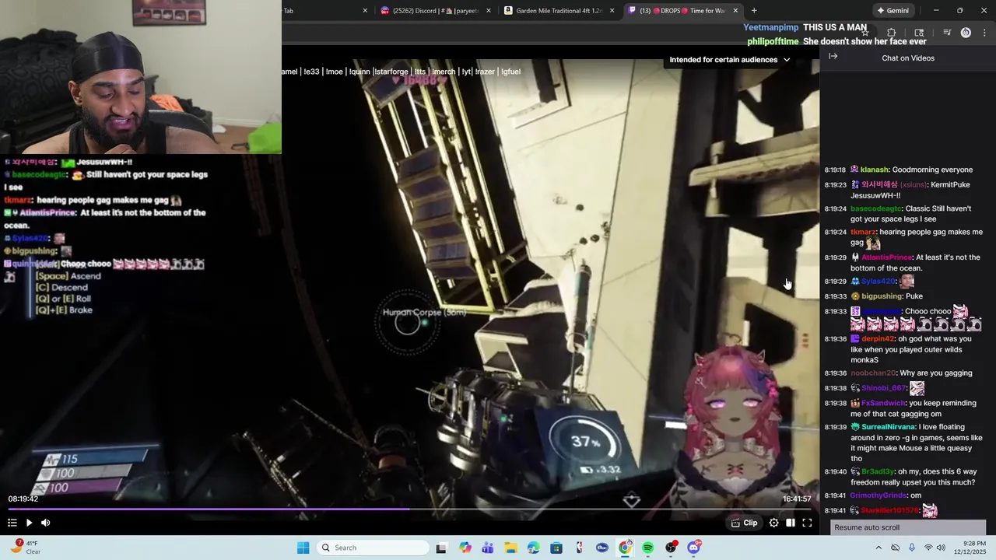Click username Br3adl3y in chat
This screenshot has height=560, width=996.
(879, 471)
